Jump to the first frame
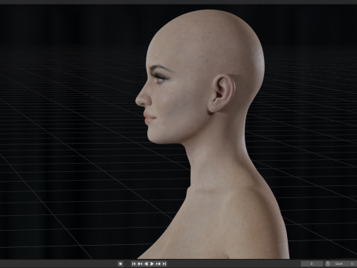 point(134,264)
